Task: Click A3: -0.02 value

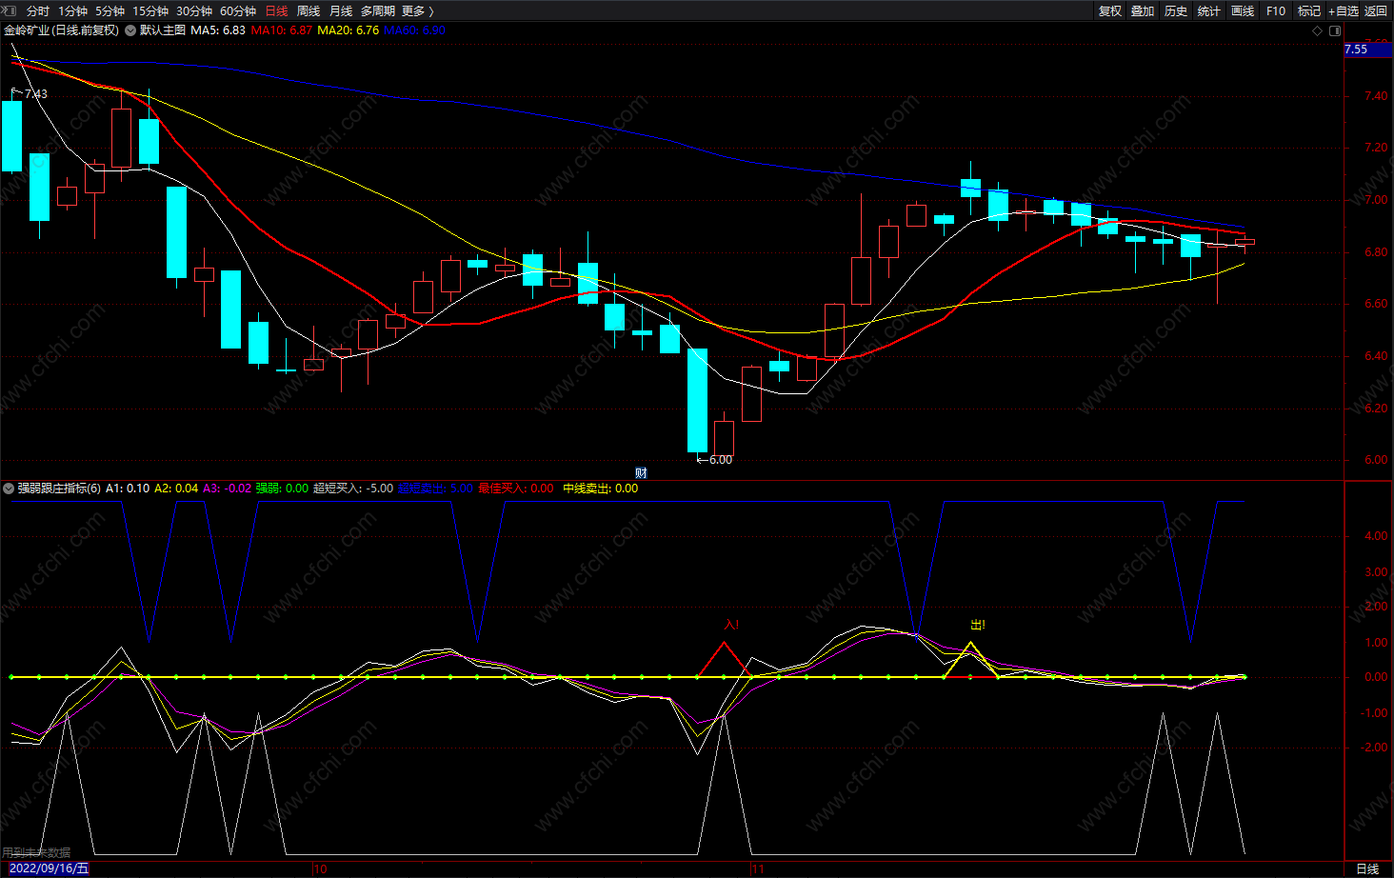Action: 227,489
